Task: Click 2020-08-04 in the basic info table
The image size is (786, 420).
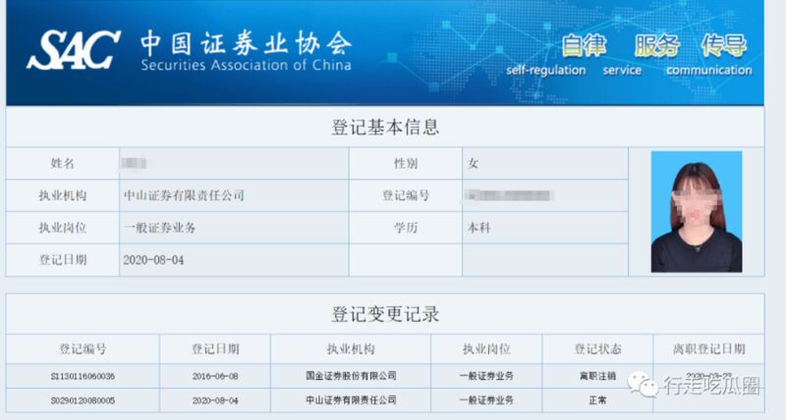Action: click(x=153, y=260)
